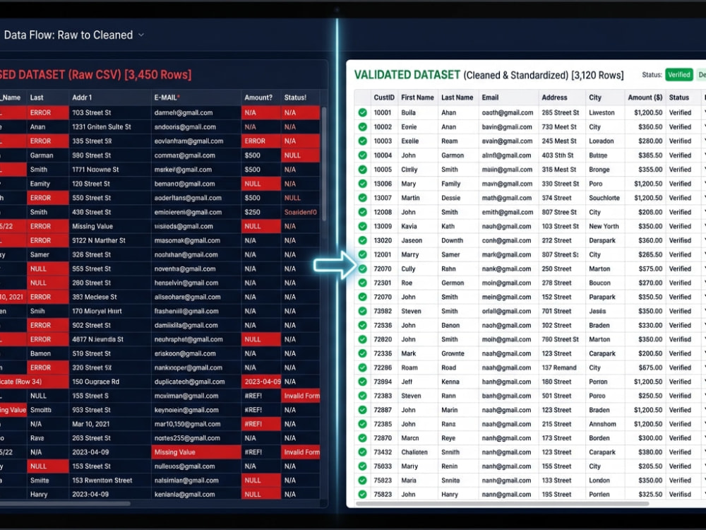Click the check icon beside CustID 12008

pos(362,212)
